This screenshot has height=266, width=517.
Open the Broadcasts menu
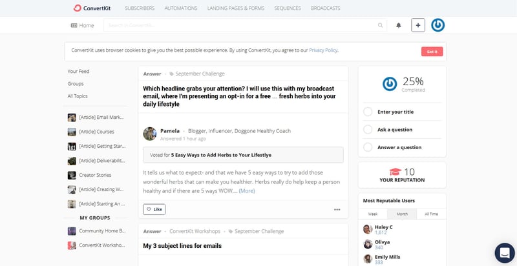[x=326, y=8]
